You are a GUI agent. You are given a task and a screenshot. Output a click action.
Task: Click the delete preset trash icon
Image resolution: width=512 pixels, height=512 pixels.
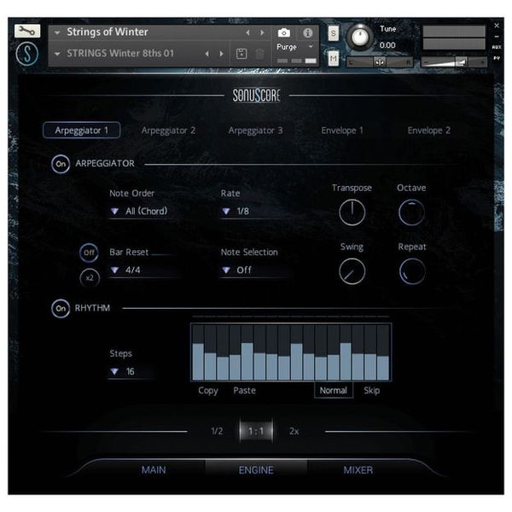(259, 54)
